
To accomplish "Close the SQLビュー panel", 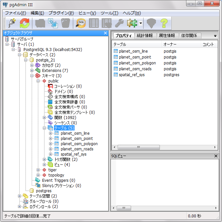I will tap(216, 156).
